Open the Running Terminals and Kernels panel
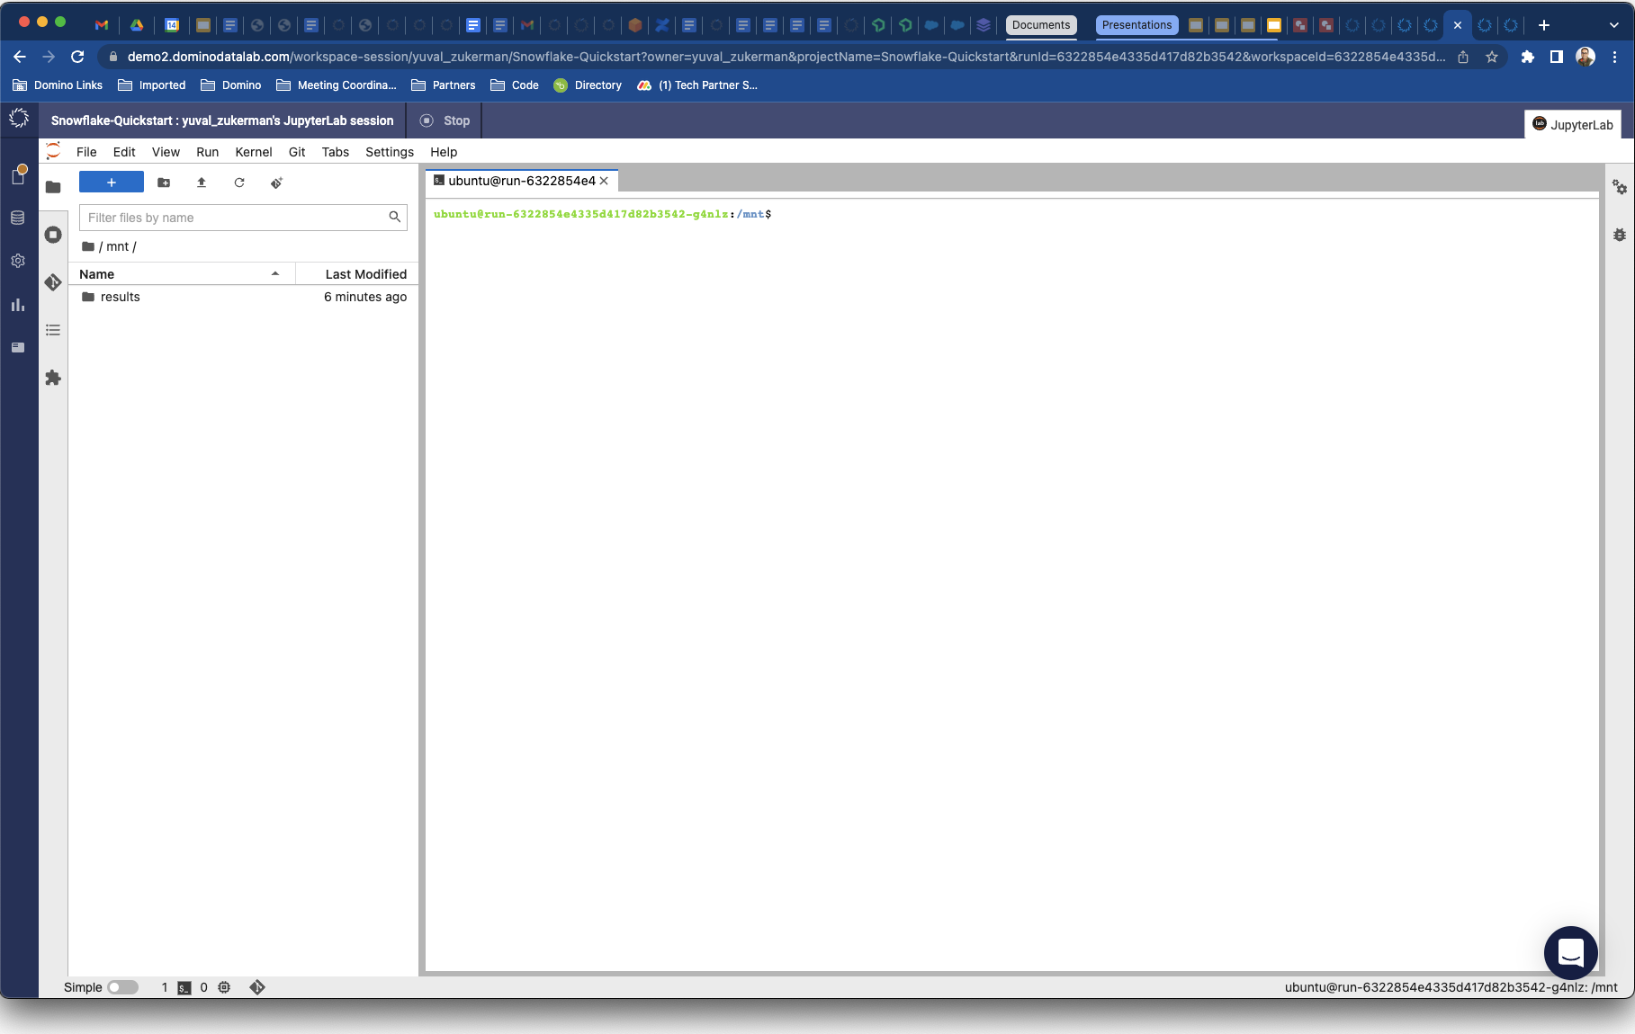The width and height of the screenshot is (1635, 1034). [x=53, y=235]
